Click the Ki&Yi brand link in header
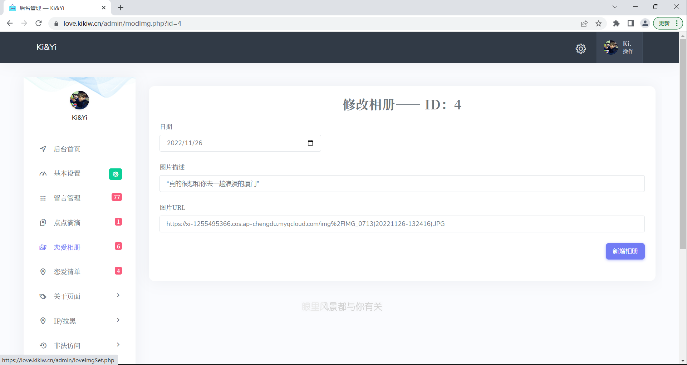The width and height of the screenshot is (687, 365). pyautogui.click(x=46, y=47)
